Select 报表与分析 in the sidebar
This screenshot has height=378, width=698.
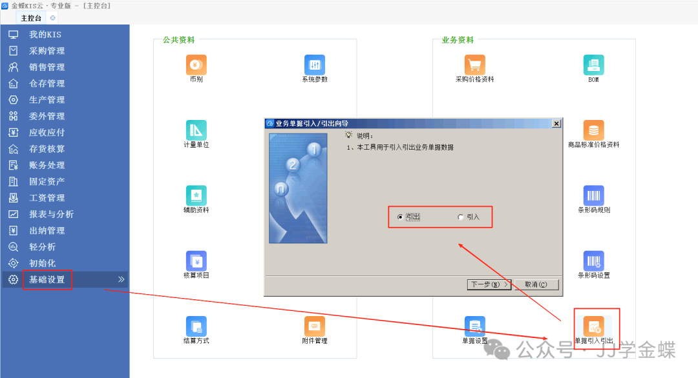coord(51,214)
